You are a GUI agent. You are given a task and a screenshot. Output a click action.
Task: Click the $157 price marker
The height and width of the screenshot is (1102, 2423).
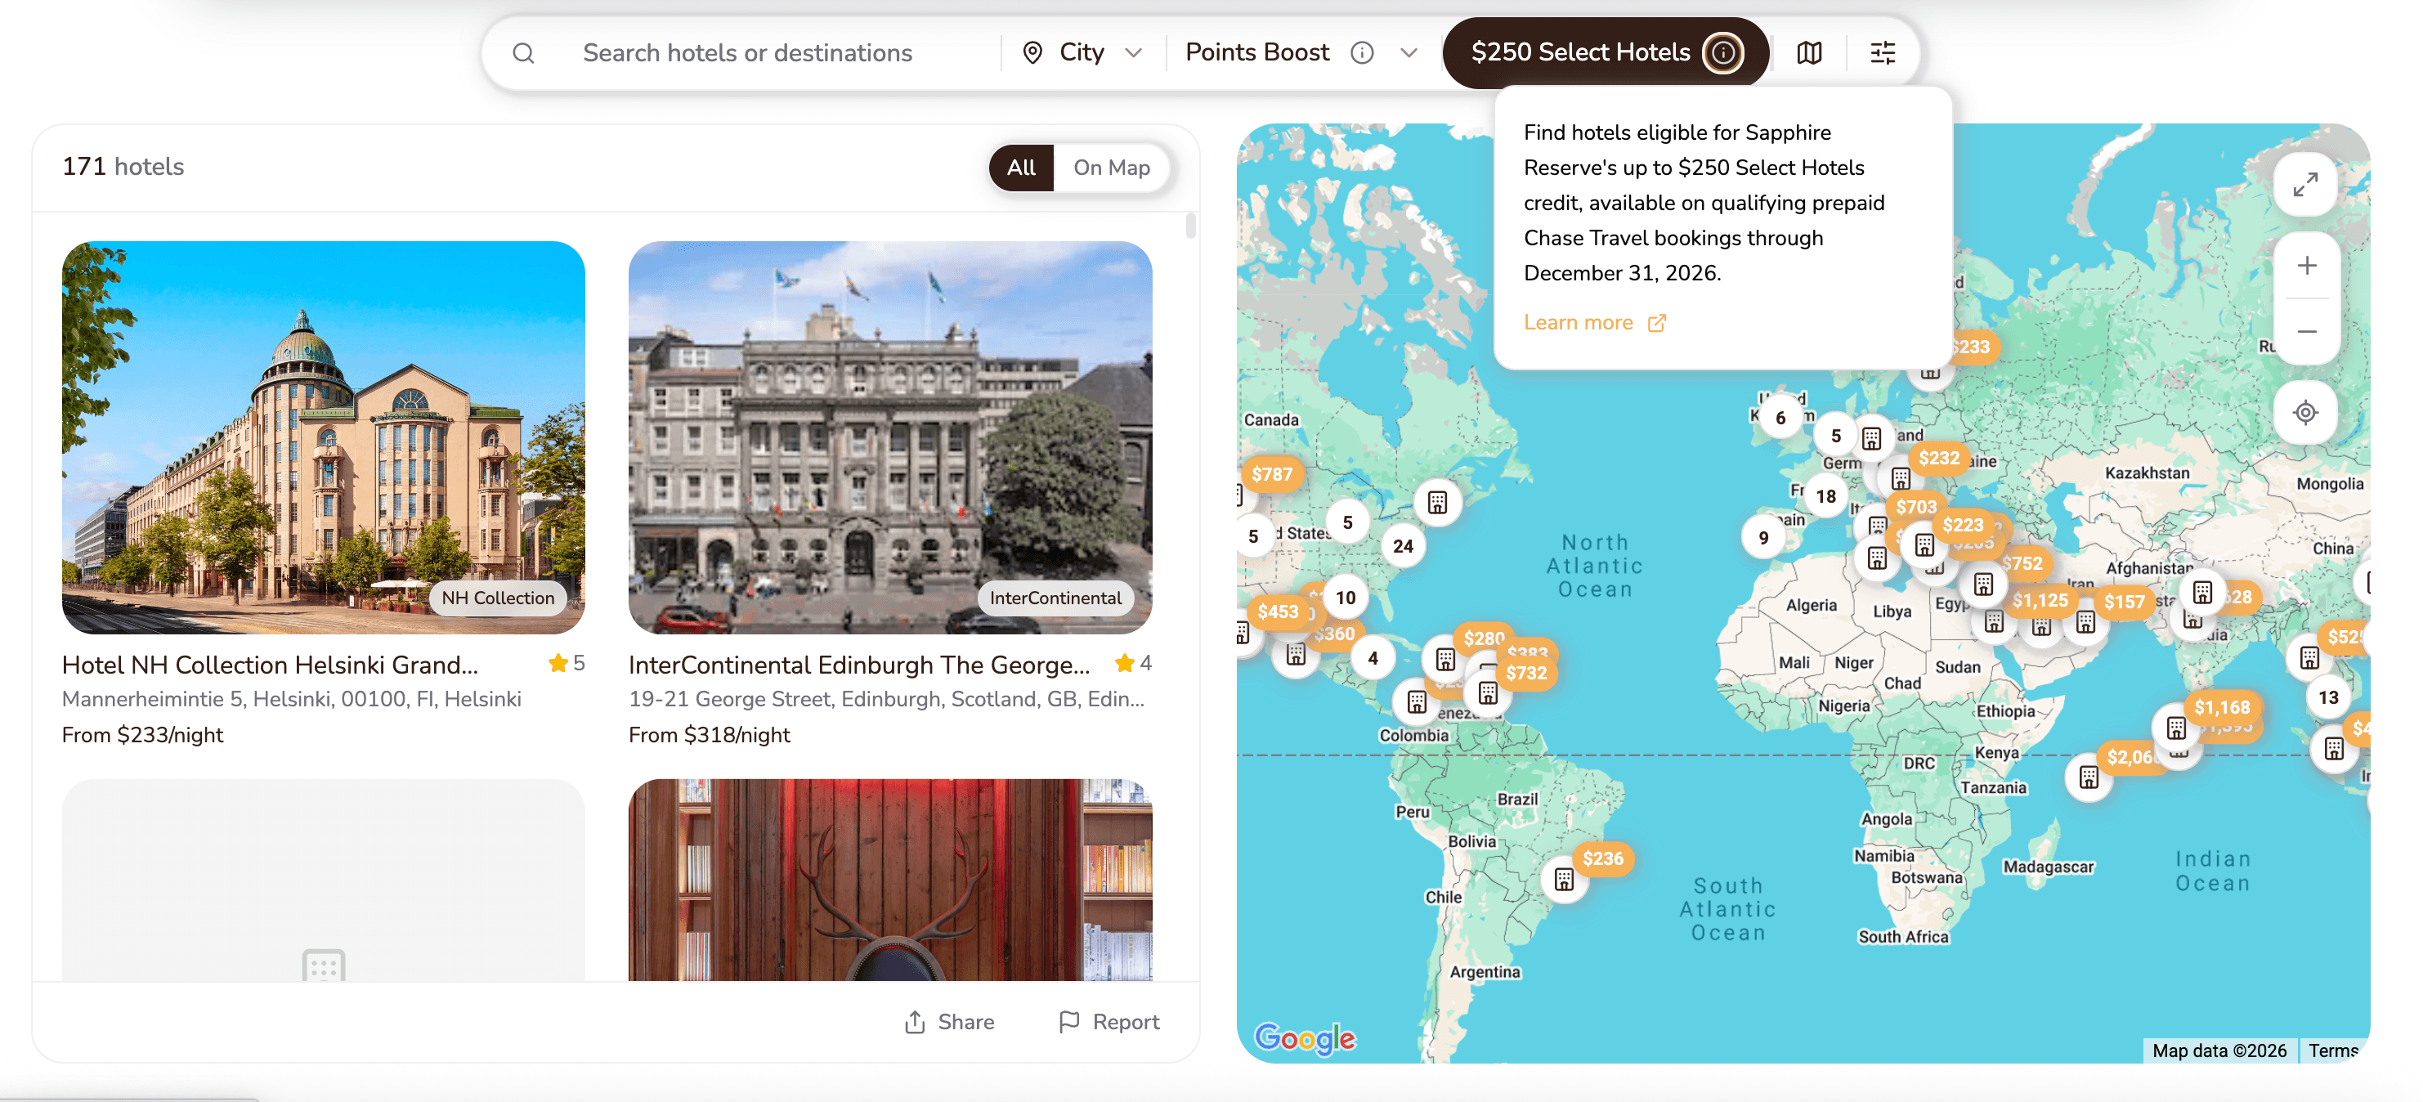(x=2124, y=602)
